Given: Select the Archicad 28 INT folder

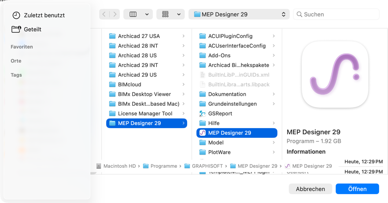Looking at the screenshot, I should coord(147,46).
